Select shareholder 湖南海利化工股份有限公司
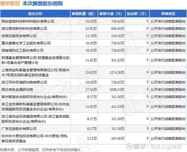Screen dimensions: 187x152 pos(23,50)
